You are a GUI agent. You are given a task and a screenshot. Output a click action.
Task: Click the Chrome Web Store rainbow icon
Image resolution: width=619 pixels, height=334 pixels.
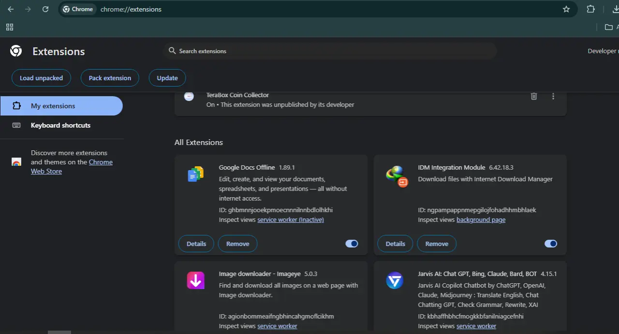coord(16,162)
